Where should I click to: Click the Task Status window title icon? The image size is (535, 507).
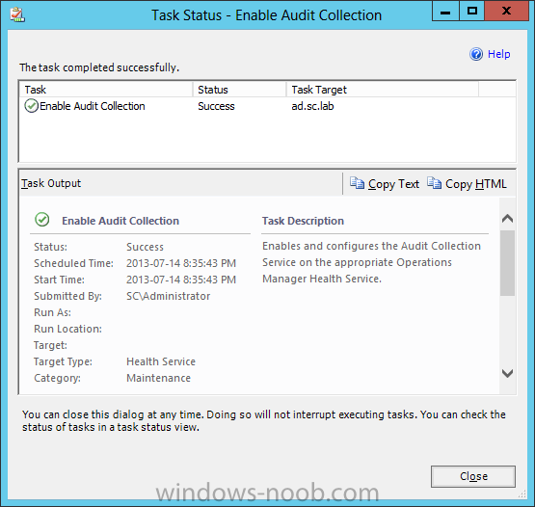(17, 15)
